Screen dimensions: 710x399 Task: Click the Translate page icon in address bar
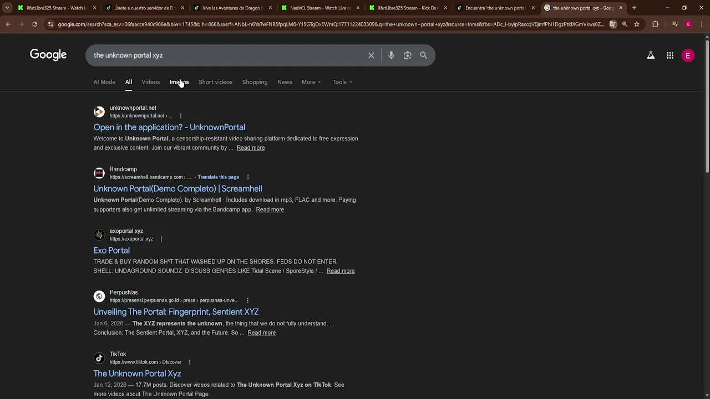[613, 24]
